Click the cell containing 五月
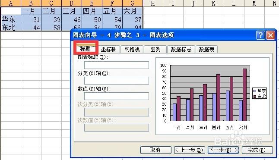The image size is (279, 160). 112,11
